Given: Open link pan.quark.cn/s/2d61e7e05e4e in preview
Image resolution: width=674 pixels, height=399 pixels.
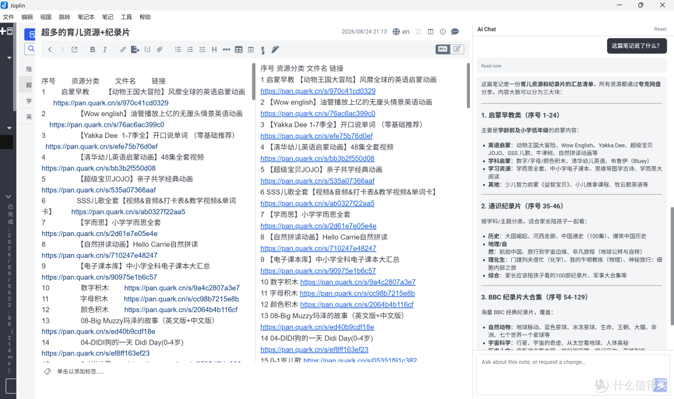Looking at the screenshot, I should pos(318,226).
